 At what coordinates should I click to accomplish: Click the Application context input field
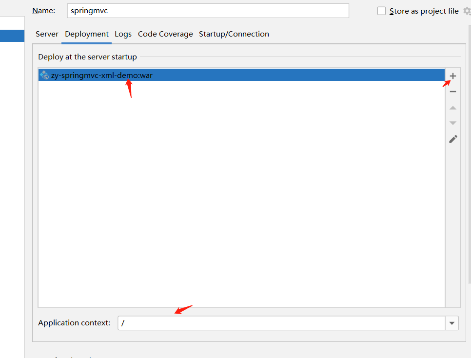click(281, 323)
